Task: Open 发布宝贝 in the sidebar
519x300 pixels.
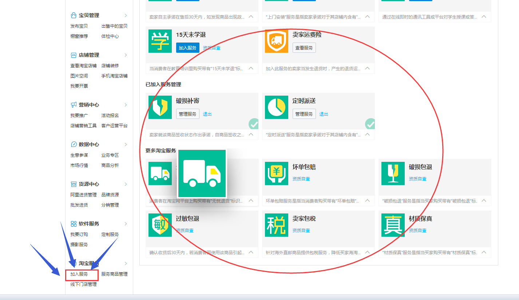Action: pos(79,26)
